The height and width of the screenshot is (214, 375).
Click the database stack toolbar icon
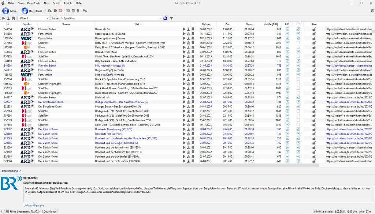tap(73, 11)
